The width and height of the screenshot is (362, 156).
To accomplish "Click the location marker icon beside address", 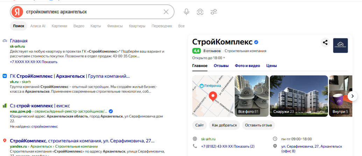I will pos(275,146).
